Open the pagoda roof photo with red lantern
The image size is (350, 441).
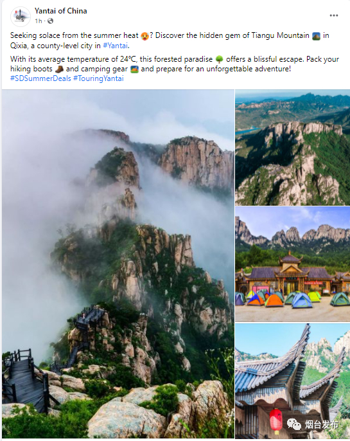click(x=293, y=381)
